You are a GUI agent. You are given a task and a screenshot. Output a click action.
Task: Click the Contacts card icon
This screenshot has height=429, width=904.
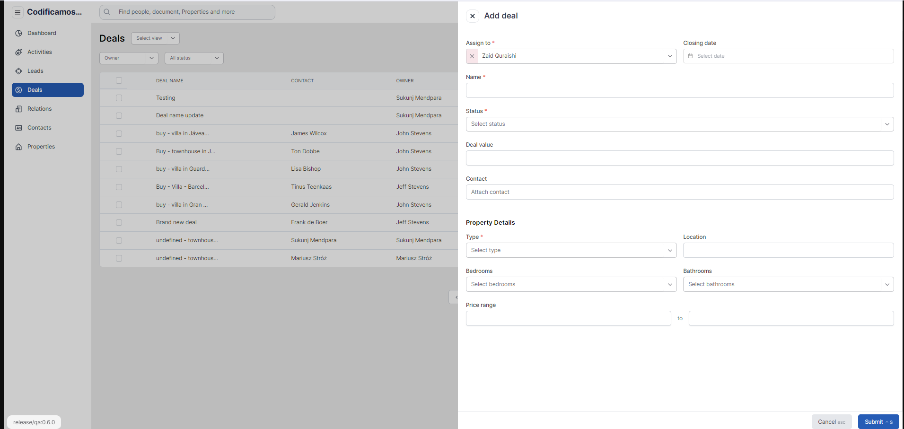coord(18,128)
